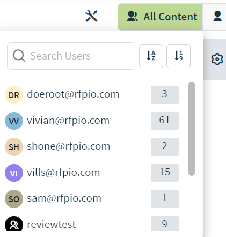Screen dimensions: 226x237
Task: Click the reviewtest group avatar icon
Action: tap(14, 224)
